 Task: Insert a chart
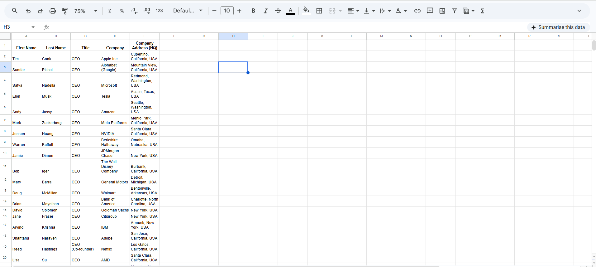pyautogui.click(x=442, y=11)
